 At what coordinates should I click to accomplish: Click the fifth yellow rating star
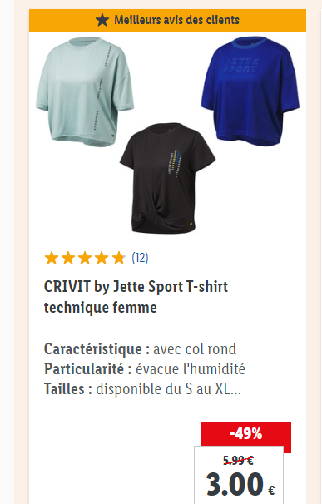[x=118, y=258]
